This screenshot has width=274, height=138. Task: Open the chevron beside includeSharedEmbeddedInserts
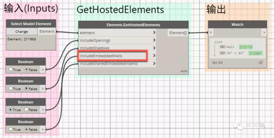(x=154, y=63)
